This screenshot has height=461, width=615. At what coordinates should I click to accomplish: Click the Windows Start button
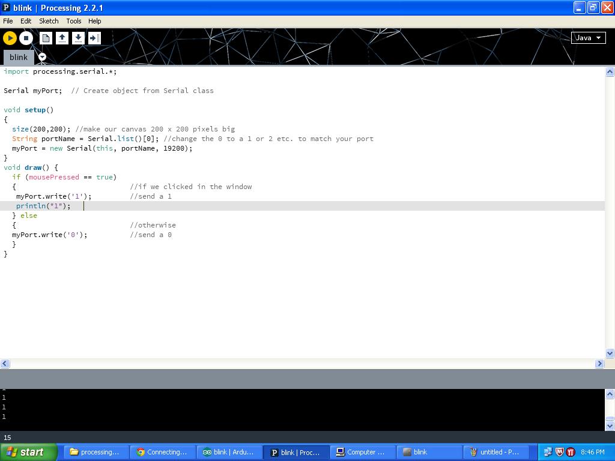click(28, 453)
